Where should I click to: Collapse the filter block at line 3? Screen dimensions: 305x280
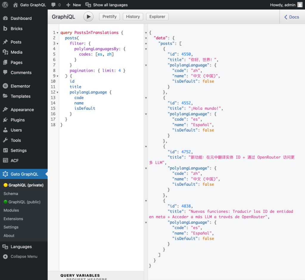[x=57, y=43]
